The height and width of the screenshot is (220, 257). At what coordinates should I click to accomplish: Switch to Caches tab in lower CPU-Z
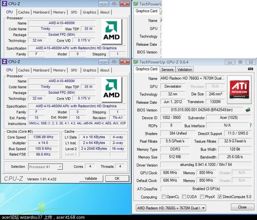[x=24, y=70]
